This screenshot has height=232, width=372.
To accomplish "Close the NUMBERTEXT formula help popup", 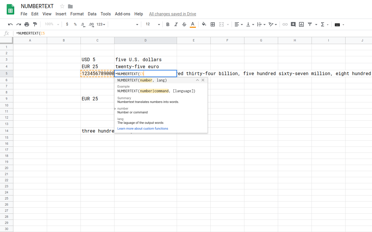I will coord(203,80).
